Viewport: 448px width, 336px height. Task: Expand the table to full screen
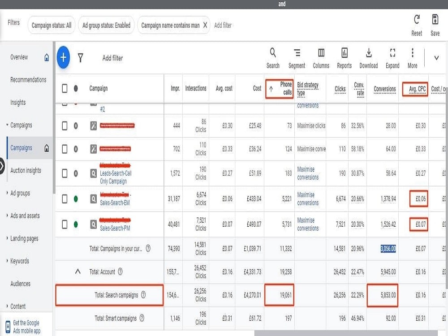click(x=392, y=58)
